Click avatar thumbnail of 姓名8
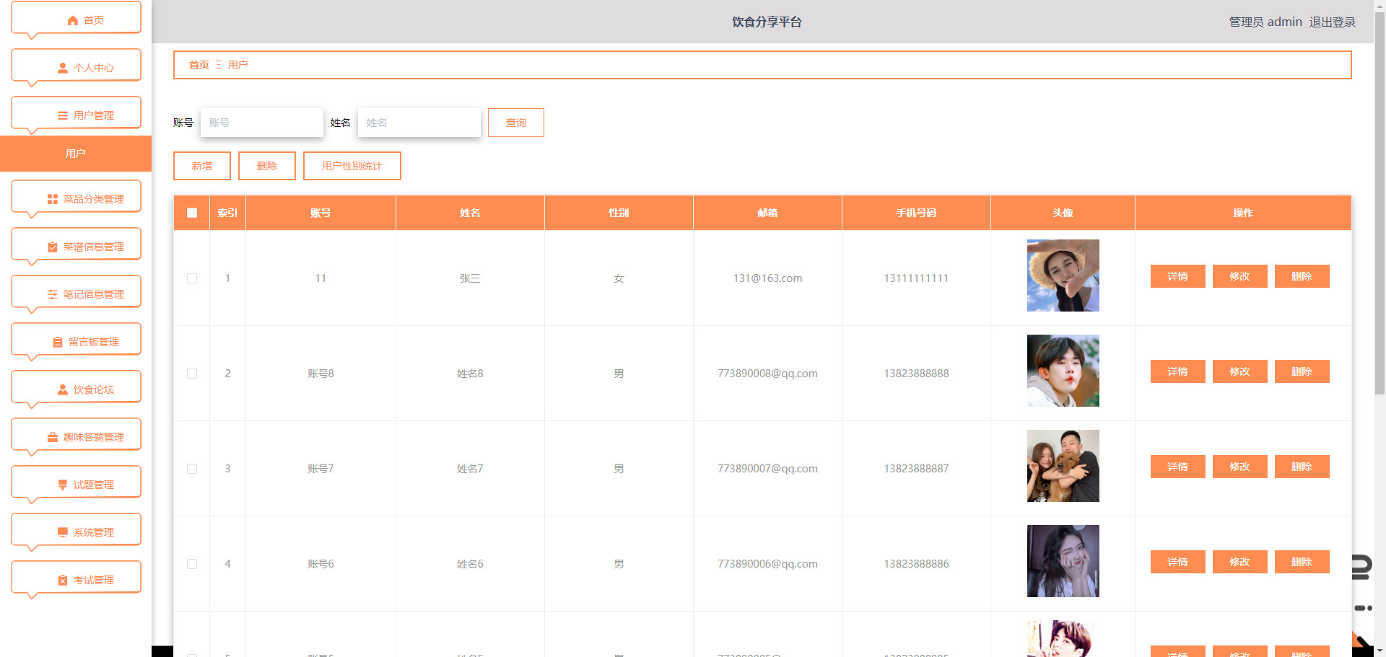The image size is (1386, 657). [1063, 371]
